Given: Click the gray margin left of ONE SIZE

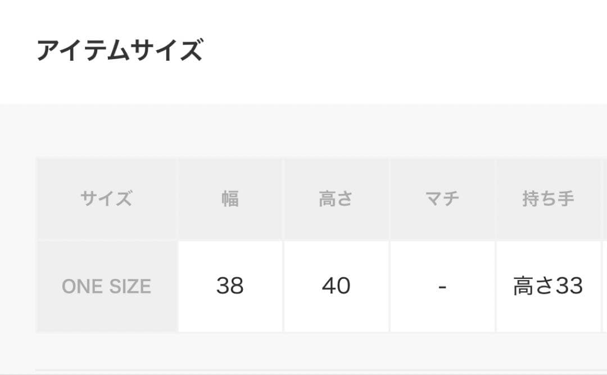Looking at the screenshot, I should tap(18, 286).
